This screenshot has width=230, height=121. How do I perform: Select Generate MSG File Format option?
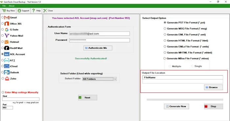tap(165, 28)
